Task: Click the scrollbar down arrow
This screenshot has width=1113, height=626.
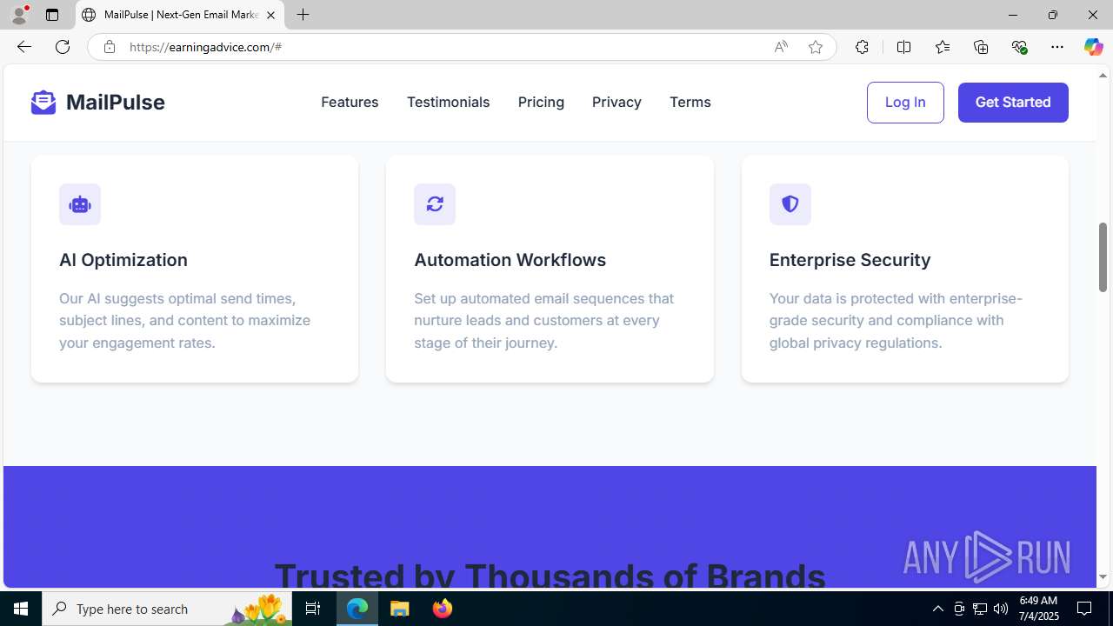Action: [x=1103, y=577]
